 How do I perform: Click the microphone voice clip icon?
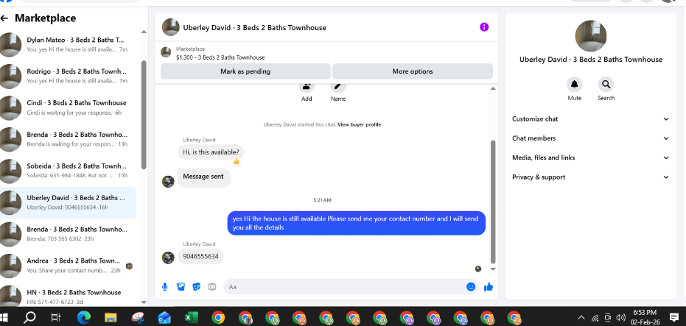(x=164, y=287)
